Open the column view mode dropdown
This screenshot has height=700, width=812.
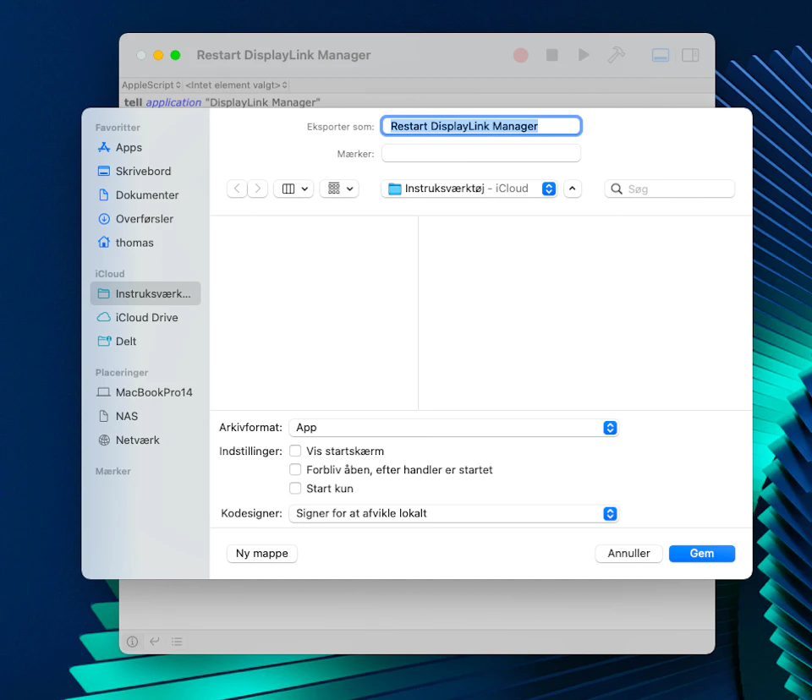point(294,189)
